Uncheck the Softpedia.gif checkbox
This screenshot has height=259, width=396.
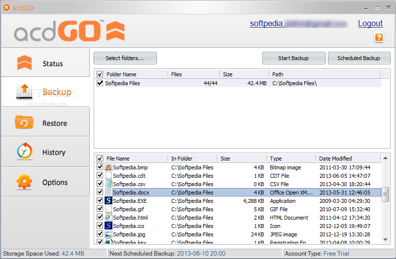tap(100, 209)
